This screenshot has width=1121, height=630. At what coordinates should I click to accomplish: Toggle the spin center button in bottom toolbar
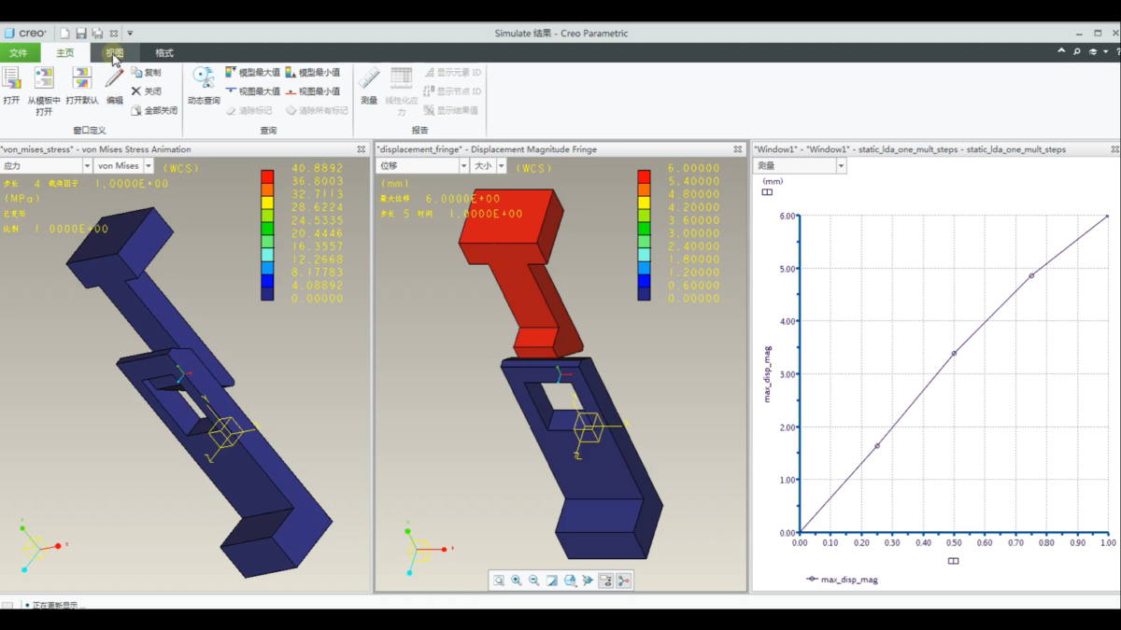click(x=623, y=581)
